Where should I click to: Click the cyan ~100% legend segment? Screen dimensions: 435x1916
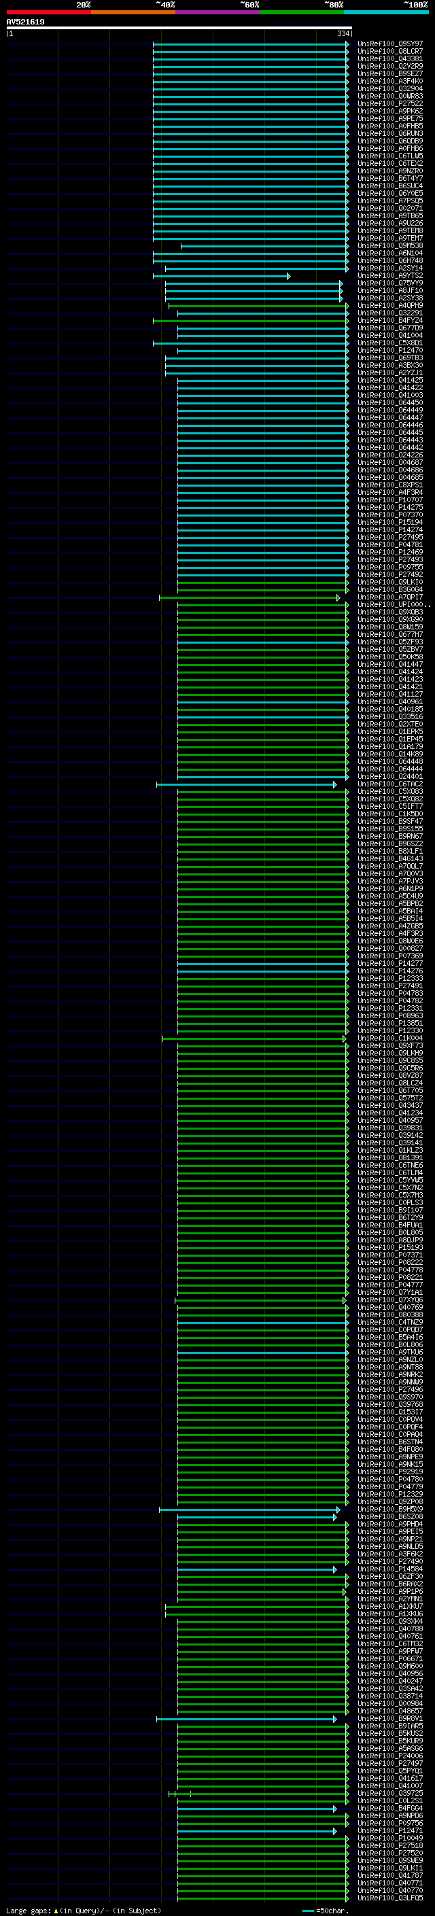(x=387, y=12)
